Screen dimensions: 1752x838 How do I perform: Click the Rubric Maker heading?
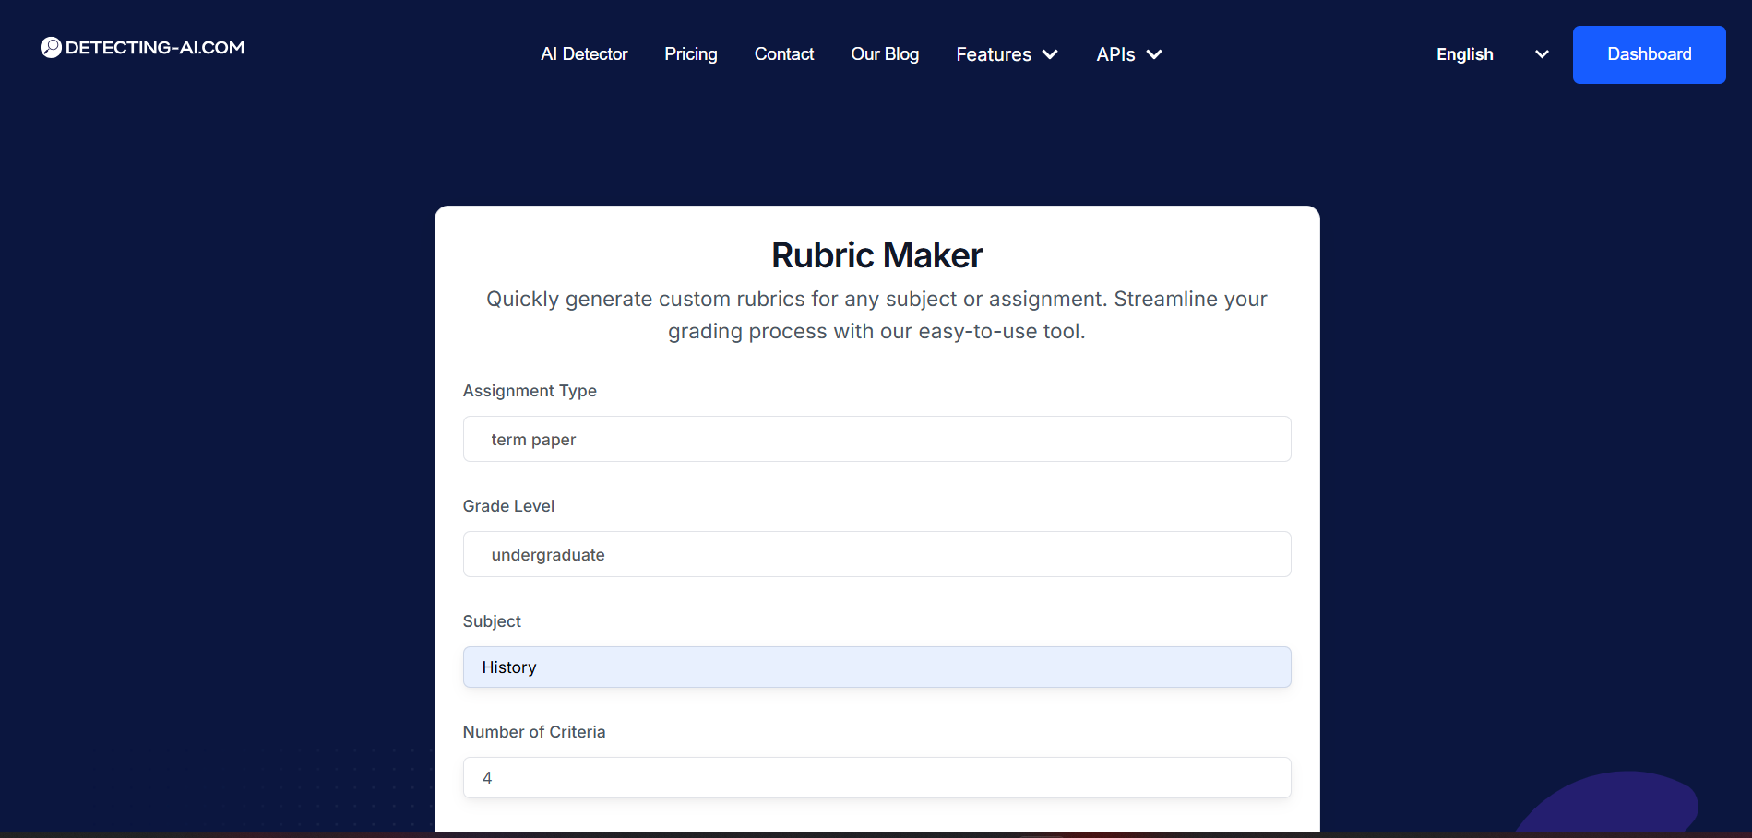coord(876,254)
